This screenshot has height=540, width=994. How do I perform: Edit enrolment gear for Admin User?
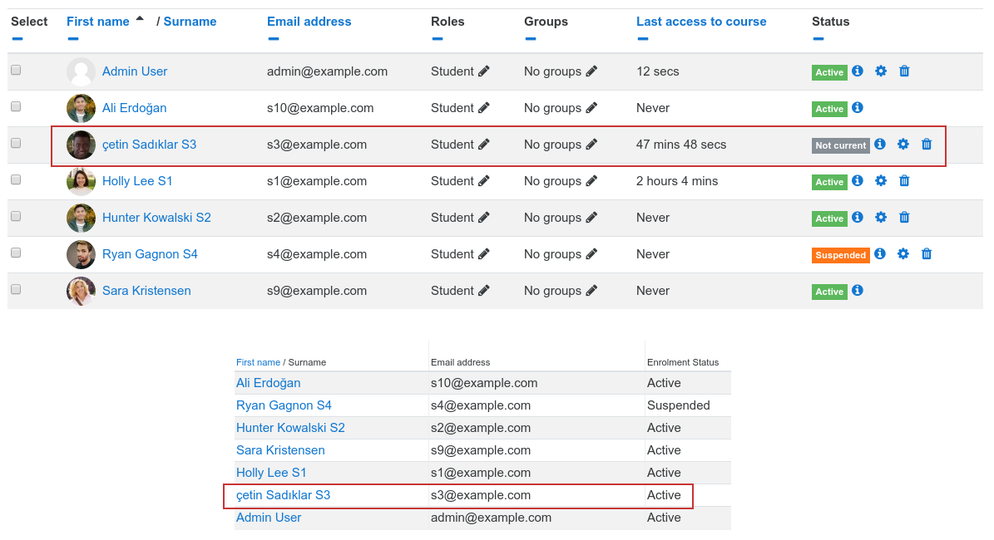881,71
